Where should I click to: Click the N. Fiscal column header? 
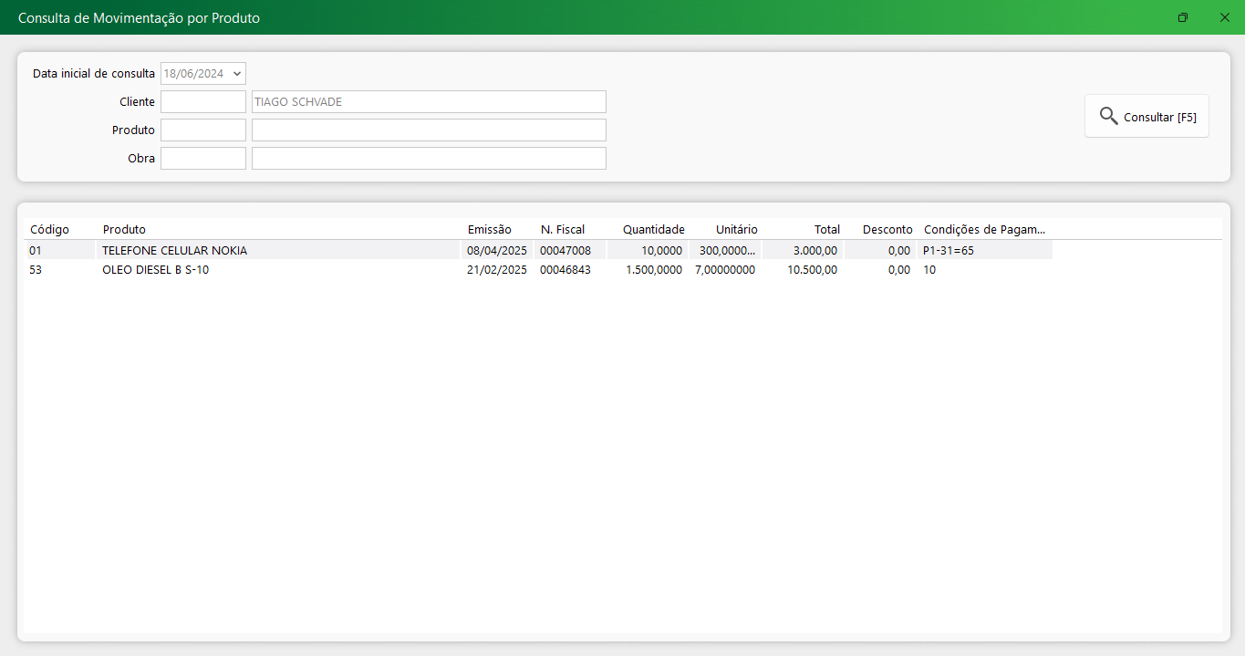(x=562, y=230)
